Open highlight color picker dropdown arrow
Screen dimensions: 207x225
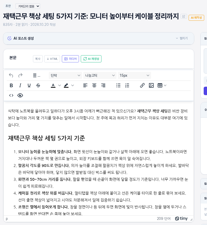pos(73,85)
